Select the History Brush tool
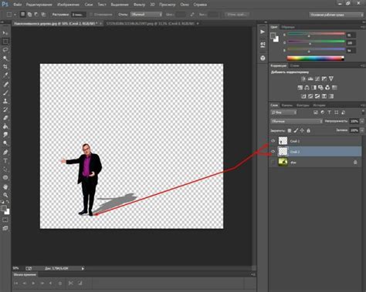Viewport: 366px width, 292px height. coord(5,109)
